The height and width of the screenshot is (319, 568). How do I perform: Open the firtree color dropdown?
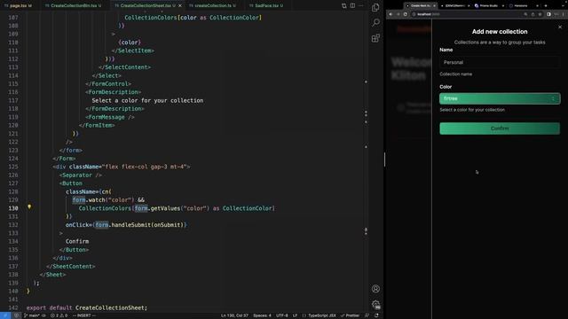tap(500, 98)
